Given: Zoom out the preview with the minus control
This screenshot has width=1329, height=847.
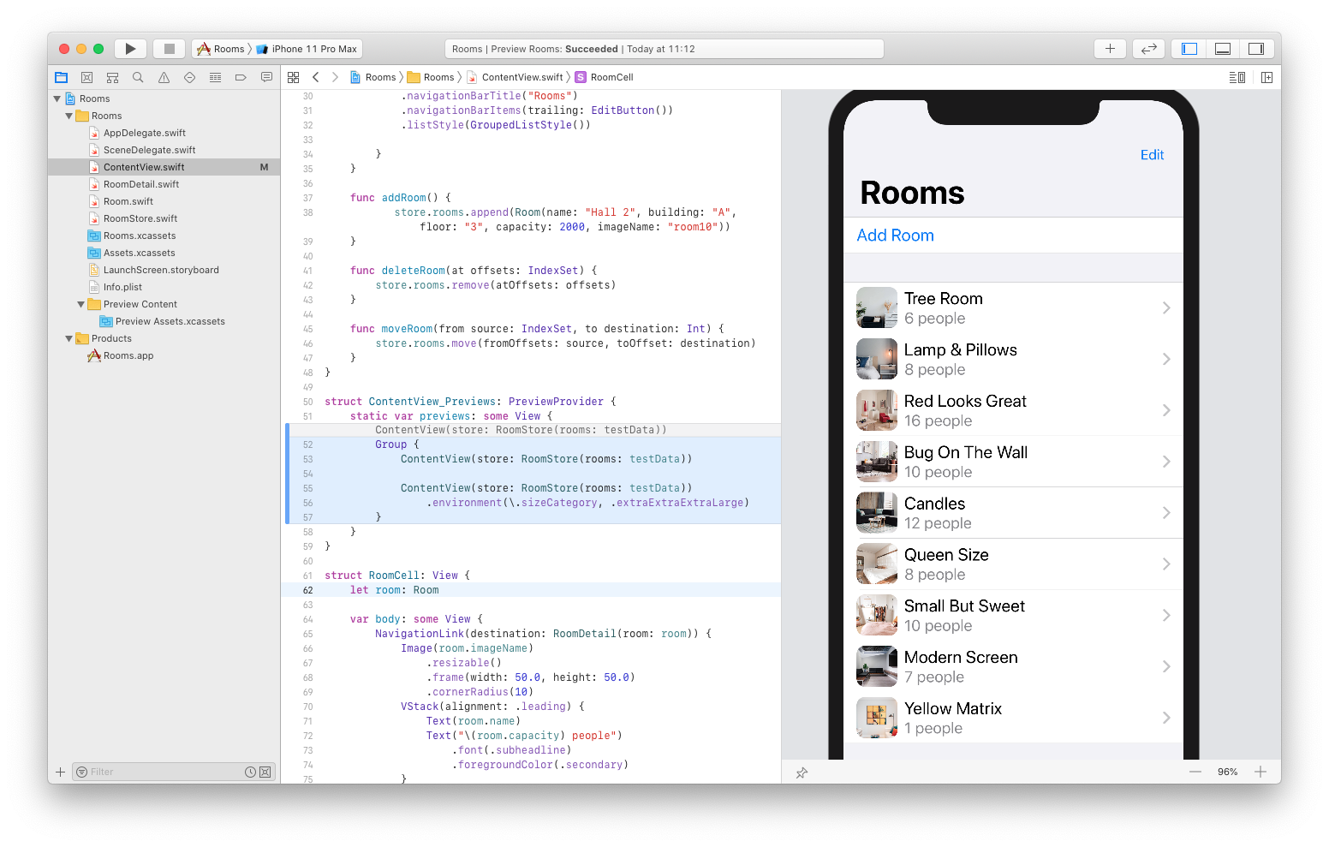Looking at the screenshot, I should tap(1195, 772).
